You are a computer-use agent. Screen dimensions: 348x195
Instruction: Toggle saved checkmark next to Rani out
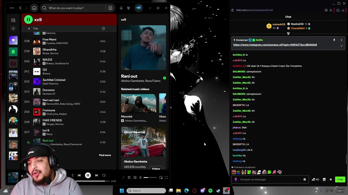point(164,78)
